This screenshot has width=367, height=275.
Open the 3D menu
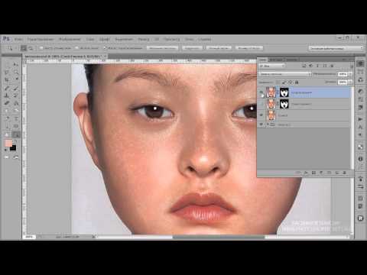tap(157, 40)
